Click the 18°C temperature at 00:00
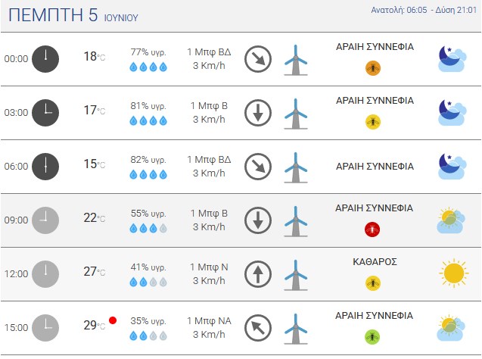The width and height of the screenshot is (482, 359). [x=95, y=57]
